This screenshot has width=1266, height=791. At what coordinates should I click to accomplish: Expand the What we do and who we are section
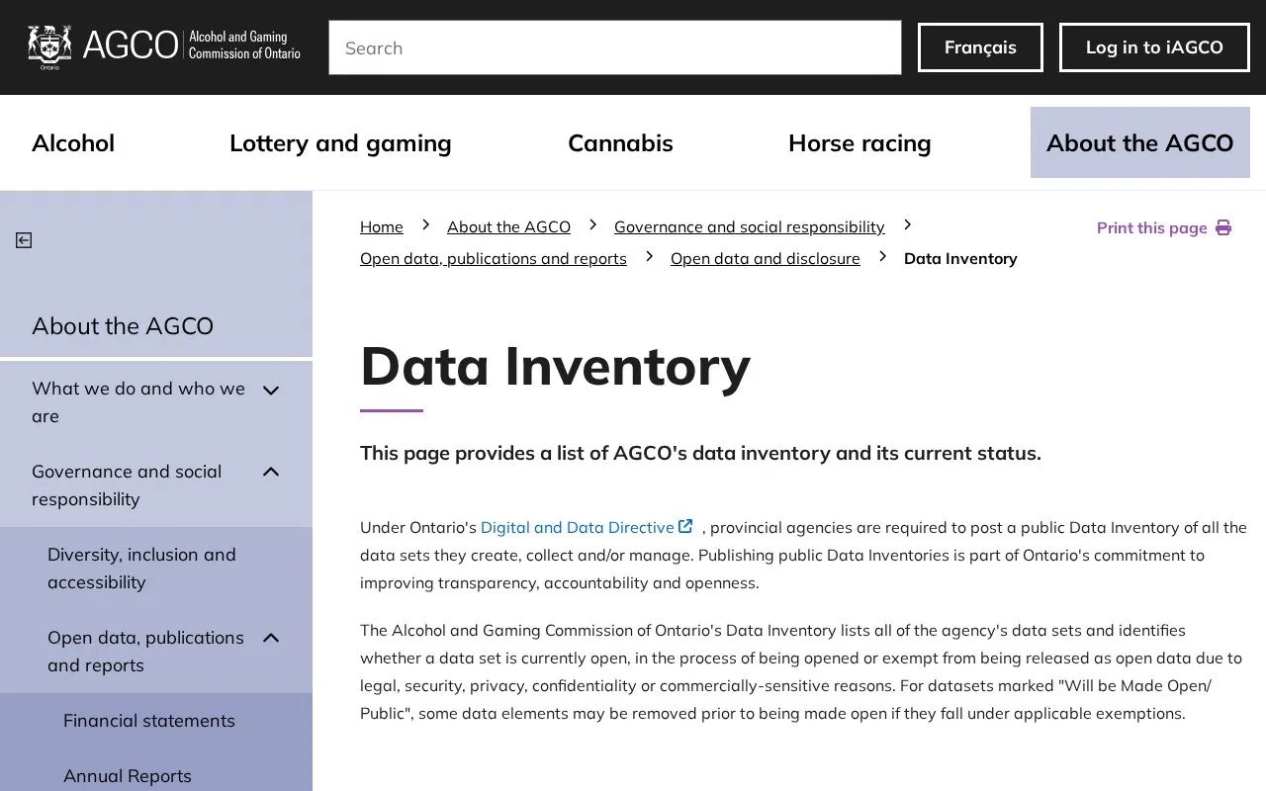tap(271, 390)
